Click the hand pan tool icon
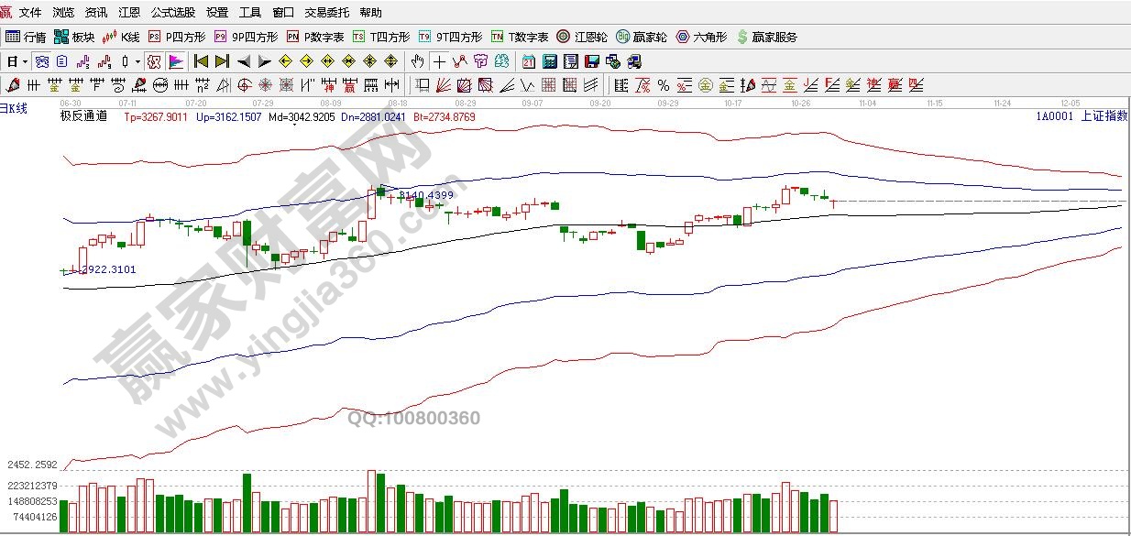 point(418,61)
